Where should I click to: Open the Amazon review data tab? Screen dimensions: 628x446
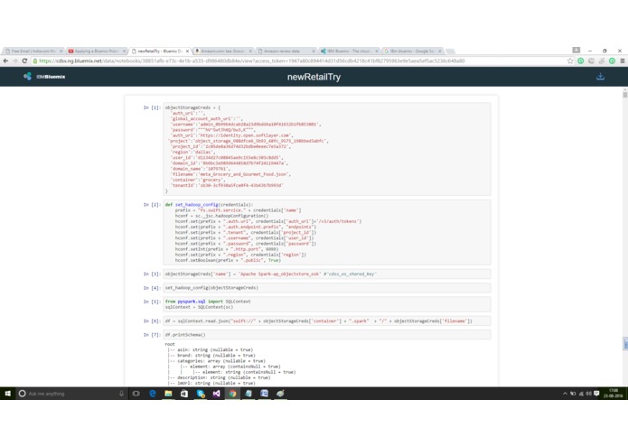286,51
